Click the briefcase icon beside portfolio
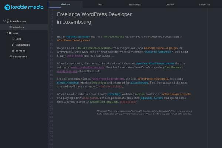This screenshot has height=148, width=222. [13, 51]
